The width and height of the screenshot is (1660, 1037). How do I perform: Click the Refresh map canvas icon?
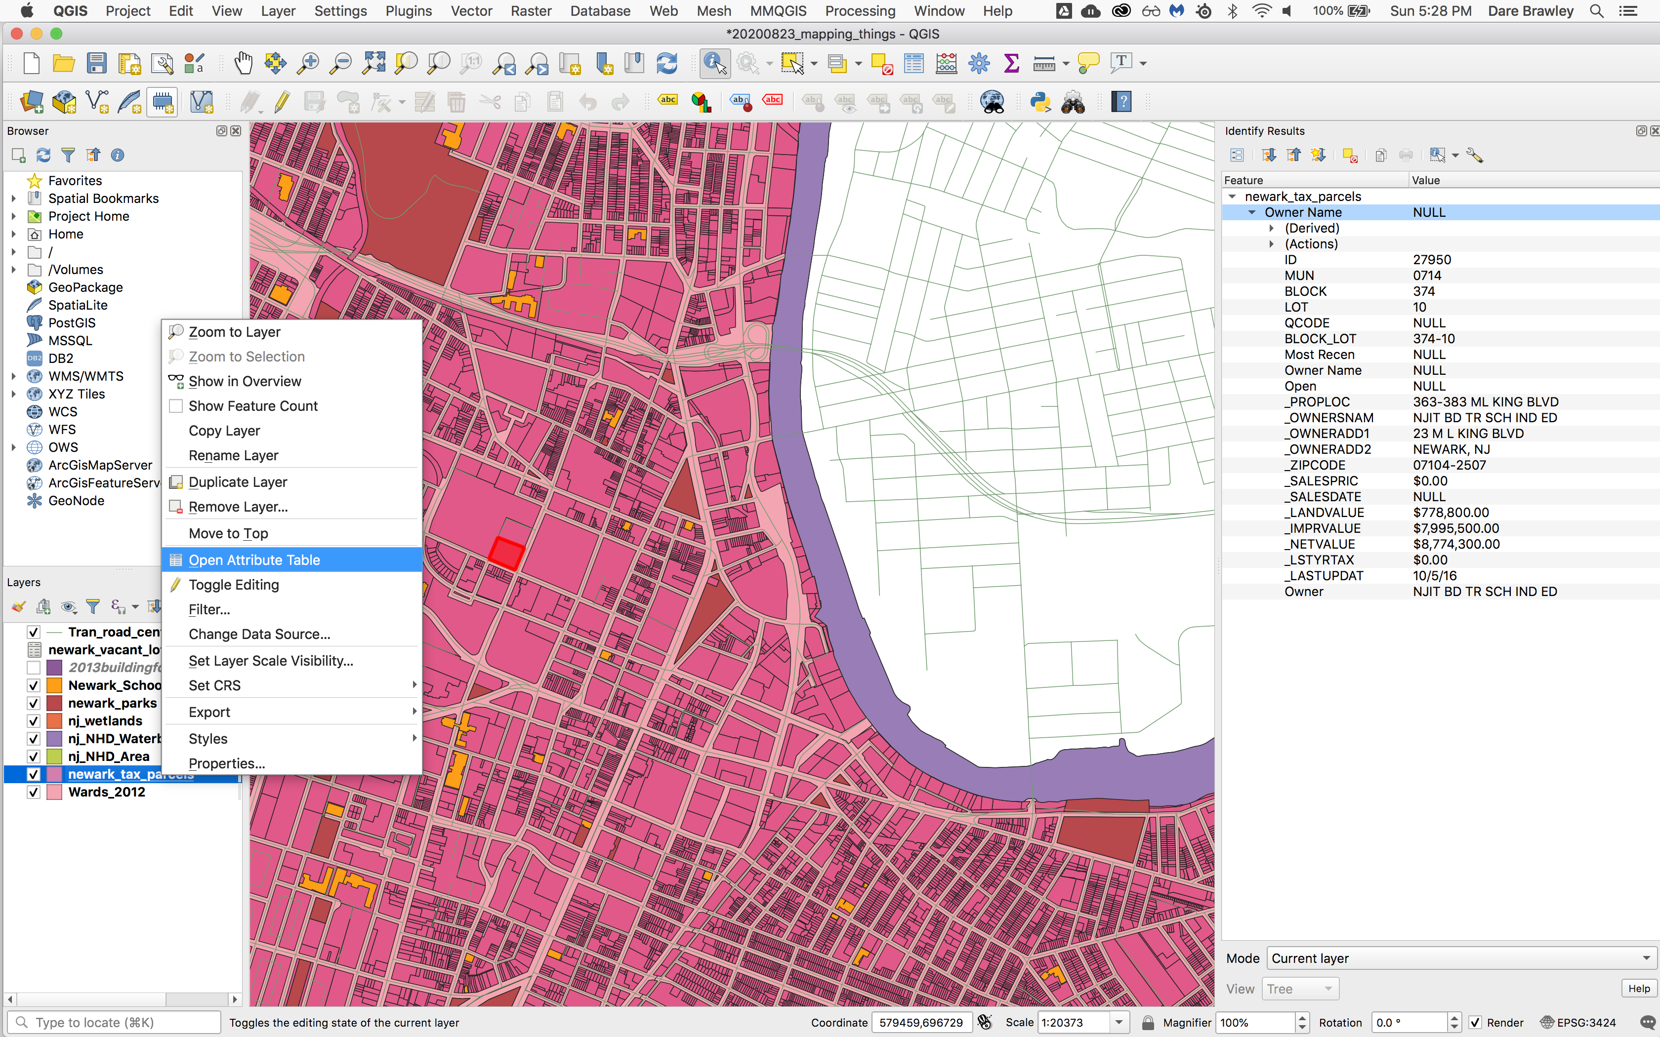[x=667, y=63]
